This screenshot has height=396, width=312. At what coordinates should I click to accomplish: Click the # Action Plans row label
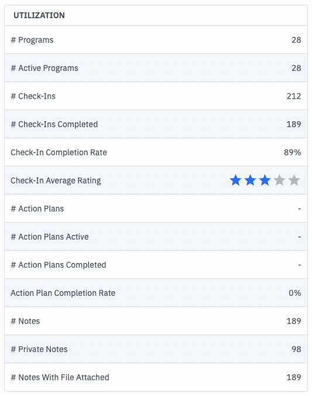(x=37, y=209)
